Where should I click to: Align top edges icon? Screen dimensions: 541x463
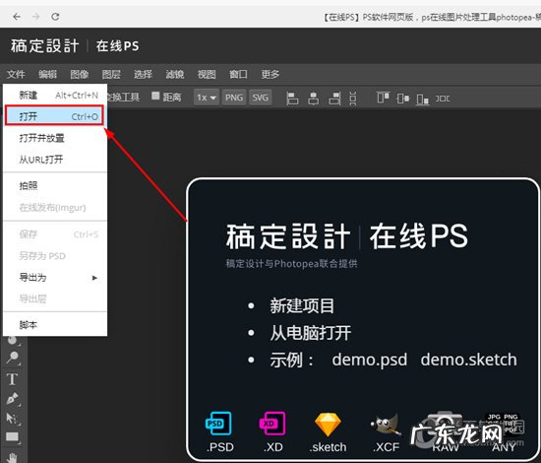[x=383, y=98]
